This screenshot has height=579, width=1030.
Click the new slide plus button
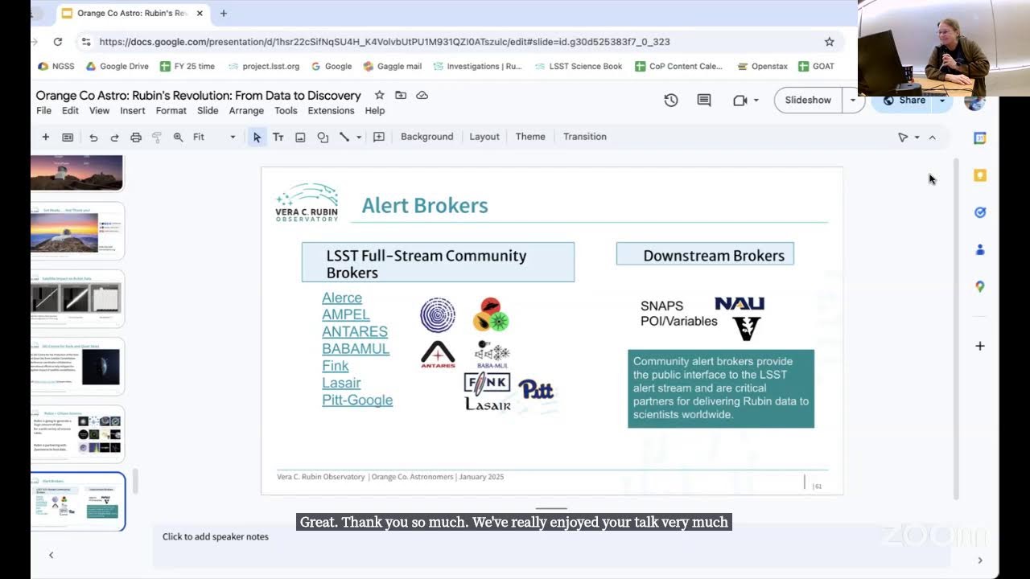[x=46, y=138]
